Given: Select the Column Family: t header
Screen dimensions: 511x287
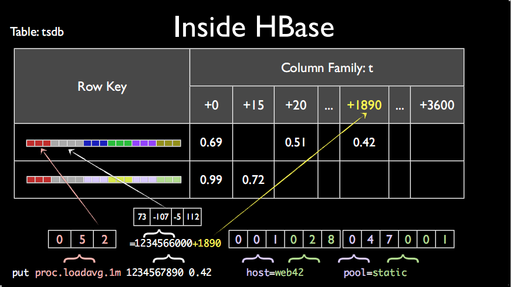Looking at the screenshot, I should [327, 68].
